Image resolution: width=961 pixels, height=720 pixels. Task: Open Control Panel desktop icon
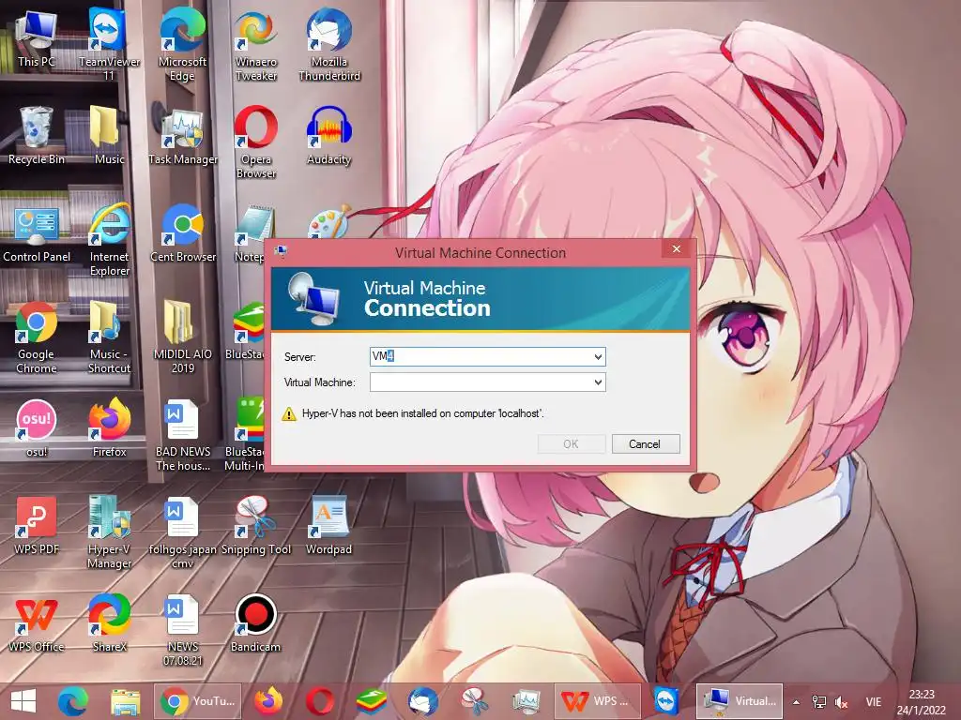(37, 233)
